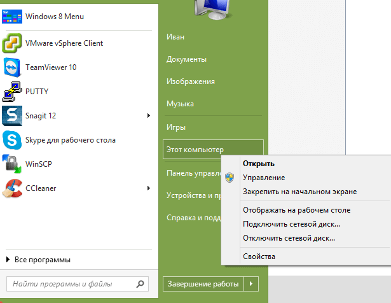This screenshot has width=391, height=303.
Task: Open the WinSCP padlock icon
Action: coord(12,164)
